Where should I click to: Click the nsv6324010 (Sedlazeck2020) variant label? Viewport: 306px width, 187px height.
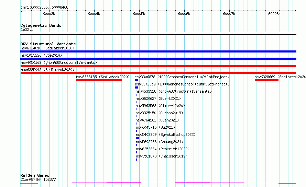coord(47,48)
